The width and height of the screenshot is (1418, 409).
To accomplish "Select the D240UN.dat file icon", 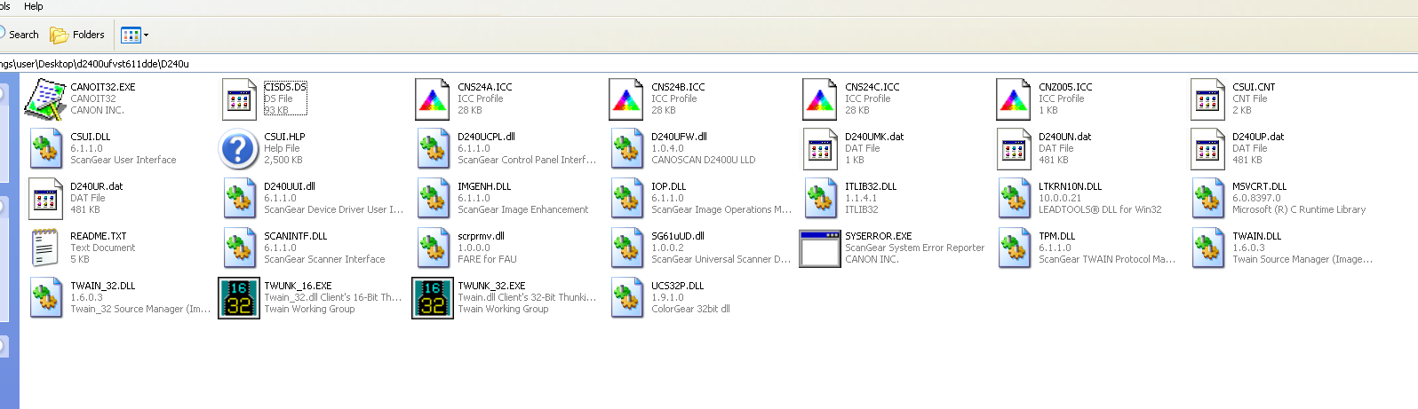I will pyautogui.click(x=1014, y=149).
